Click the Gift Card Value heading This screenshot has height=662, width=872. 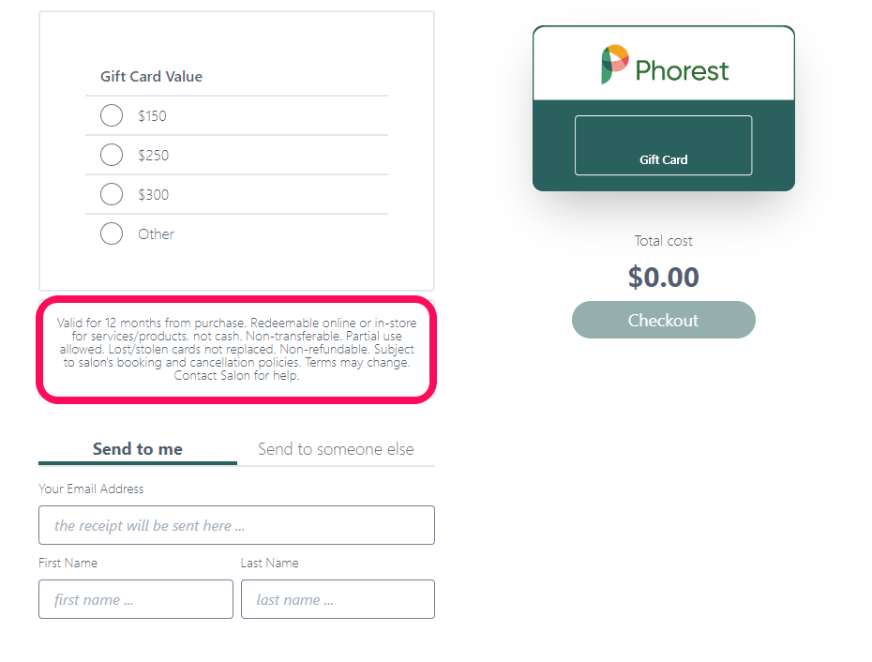tap(151, 77)
